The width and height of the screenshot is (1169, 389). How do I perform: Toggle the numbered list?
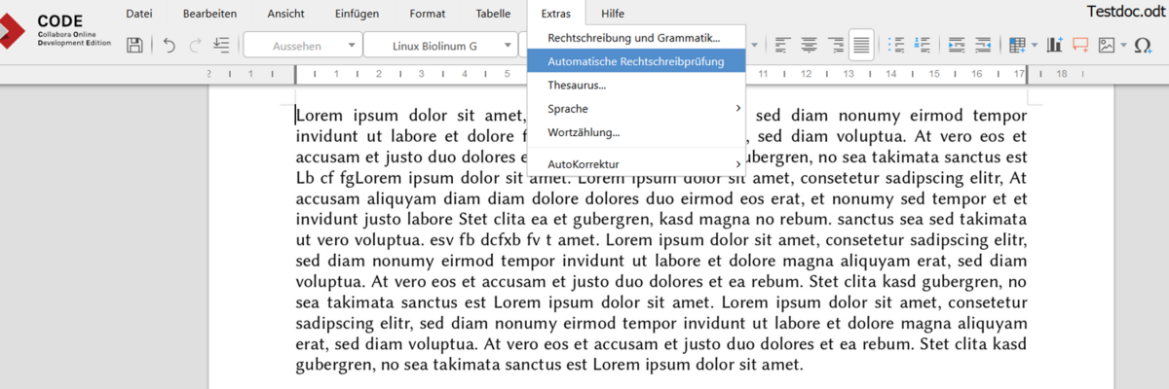(x=924, y=45)
